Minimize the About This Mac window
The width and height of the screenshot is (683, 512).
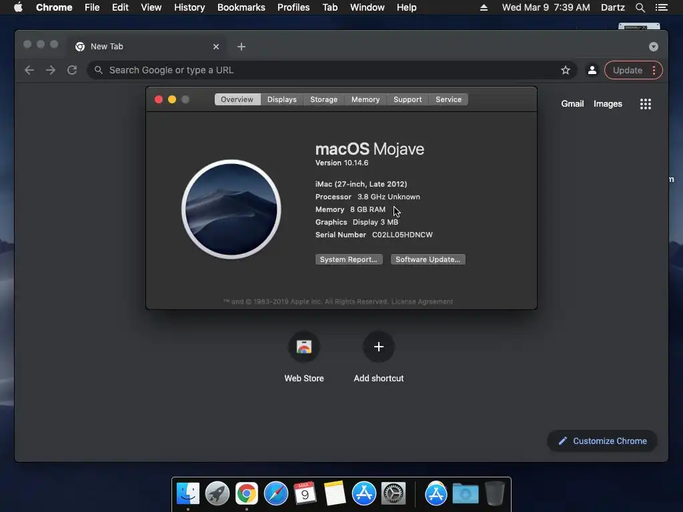click(172, 99)
